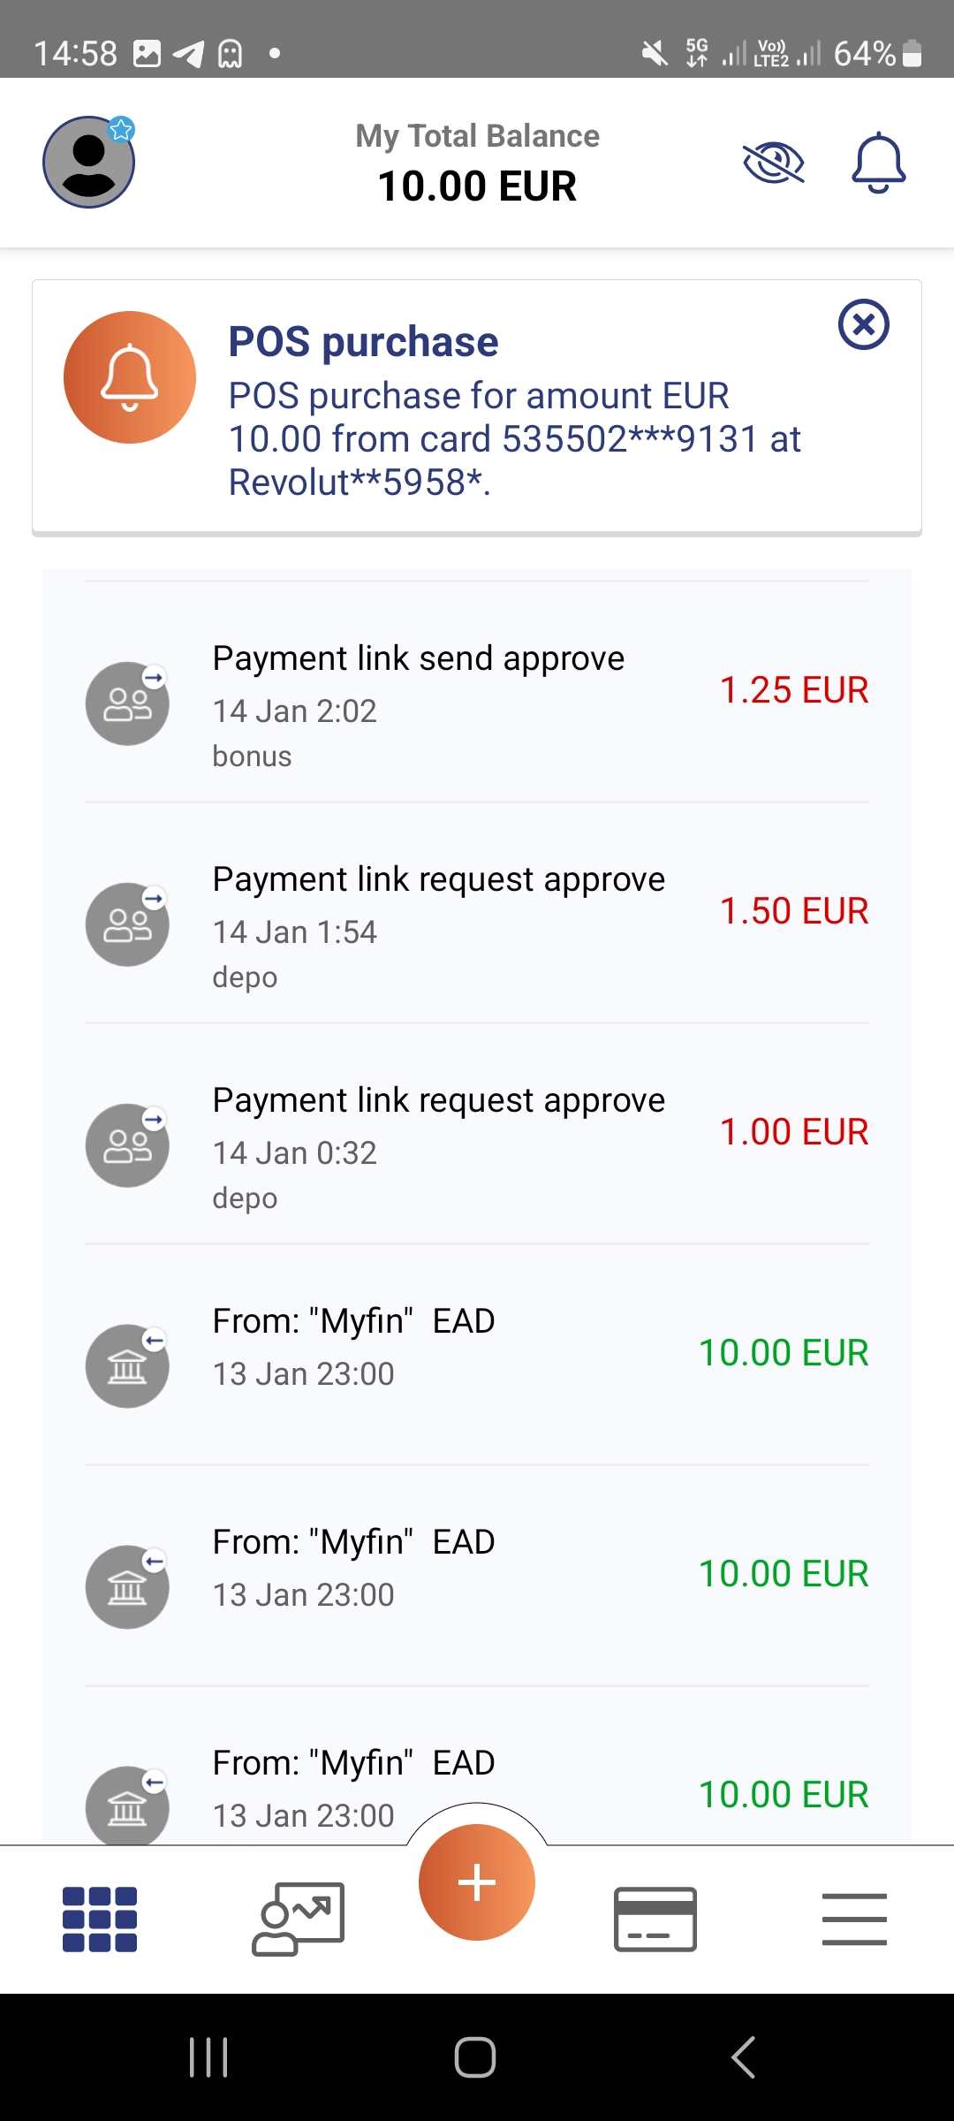Image resolution: width=954 pixels, height=2121 pixels.
Task: Tap the My Total Balance amount
Action: click(477, 186)
